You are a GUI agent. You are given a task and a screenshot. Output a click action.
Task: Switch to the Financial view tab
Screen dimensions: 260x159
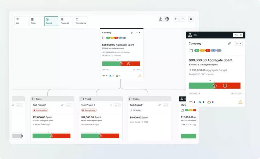coord(66,21)
